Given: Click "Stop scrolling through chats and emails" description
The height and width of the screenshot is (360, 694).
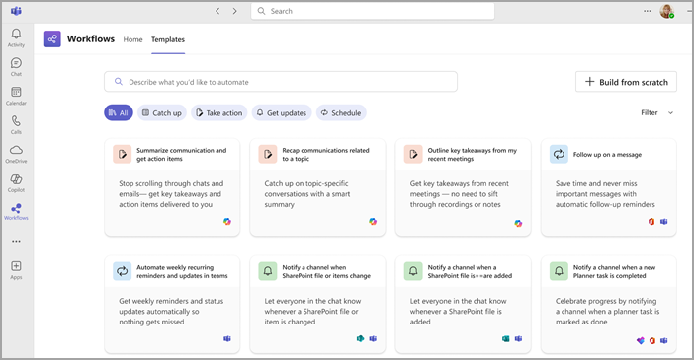Looking at the screenshot, I should coord(171,194).
